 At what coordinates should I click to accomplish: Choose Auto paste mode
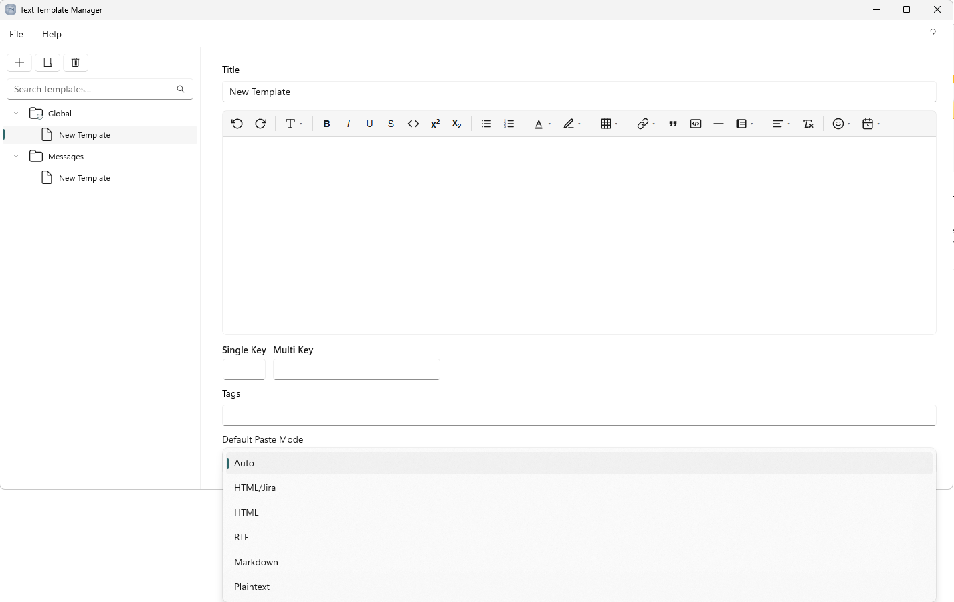[x=579, y=463]
